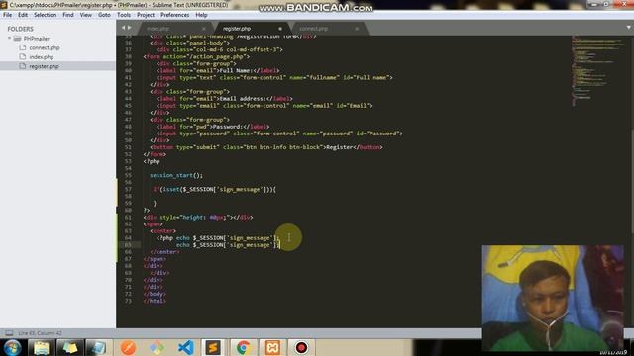Click the code minimap

tap(596, 70)
